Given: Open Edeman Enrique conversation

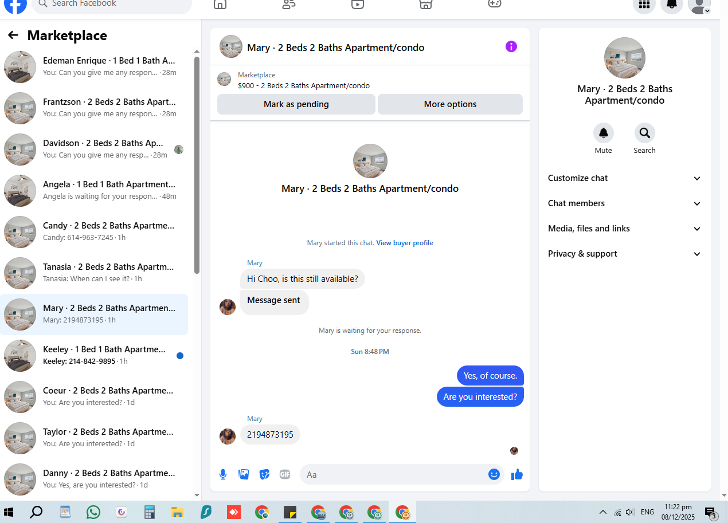Looking at the screenshot, I should pos(94,67).
